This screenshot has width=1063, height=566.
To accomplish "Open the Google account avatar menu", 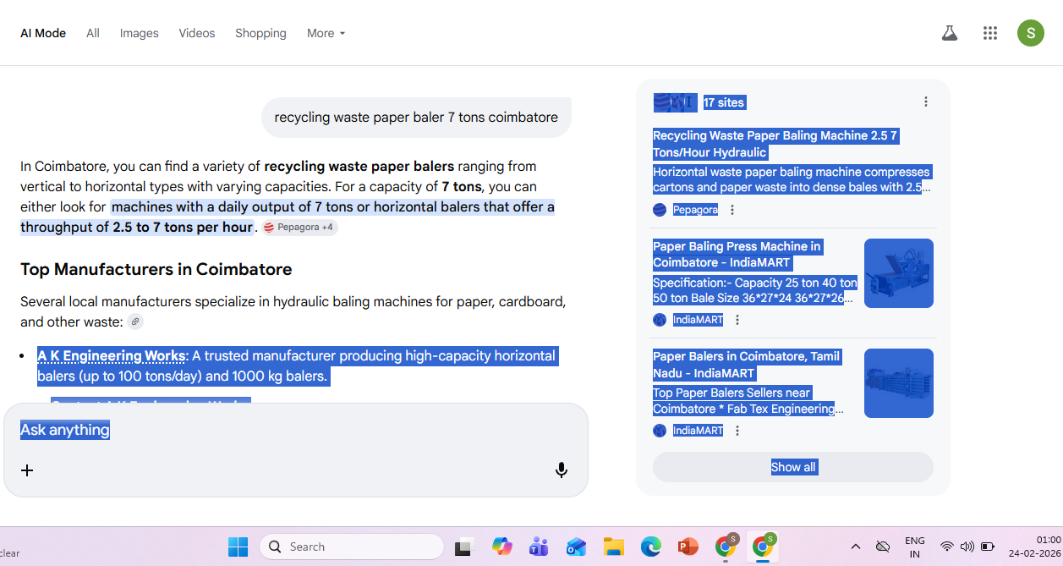I will click(1031, 33).
